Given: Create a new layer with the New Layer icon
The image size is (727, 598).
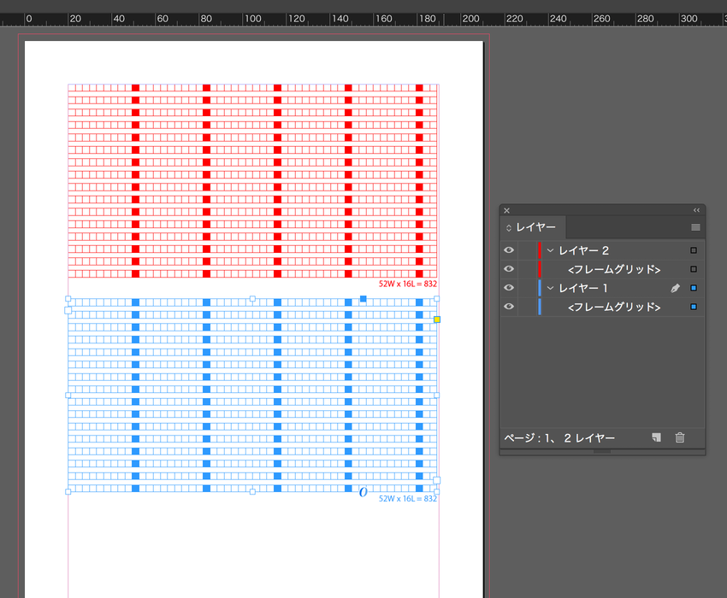Looking at the screenshot, I should (656, 437).
